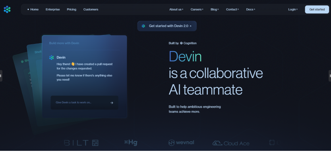Focus the Give Devin a task input field

click(84, 103)
